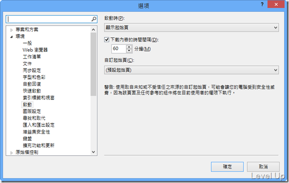Screen dimensions: 289x183
Task: Select 一般 under 環境
Action: [27, 43]
